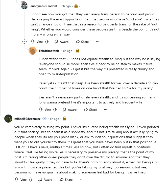Screen dimensions: 168x184
Task: Upvote mihael69deeznutz's comment
Action: 16,180
